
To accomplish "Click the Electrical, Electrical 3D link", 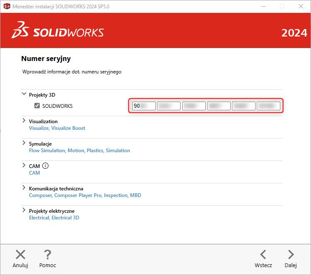I will pyautogui.click(x=54, y=218).
